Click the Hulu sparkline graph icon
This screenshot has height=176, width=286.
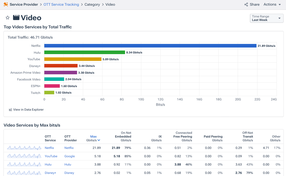coord(24,164)
